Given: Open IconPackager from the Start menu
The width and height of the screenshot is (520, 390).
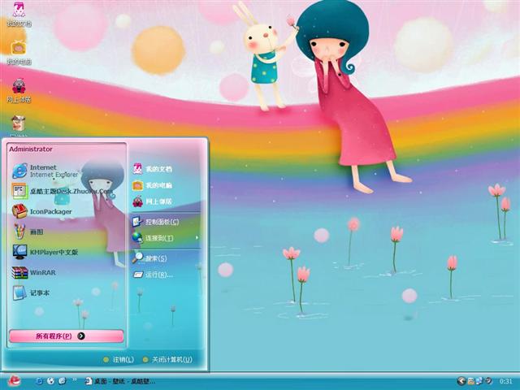Looking at the screenshot, I should tap(41, 211).
